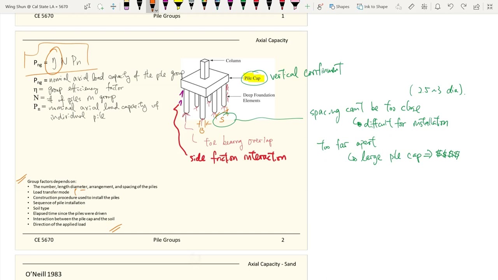Pick the pink highlighter
The width and height of the screenshot is (498, 280).
click(x=295, y=5)
